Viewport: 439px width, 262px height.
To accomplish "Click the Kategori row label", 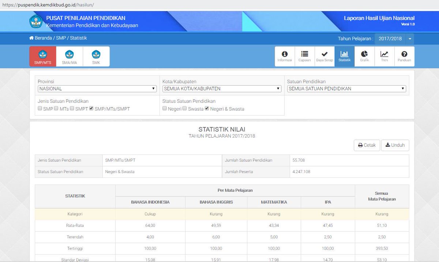I will tap(75, 214).
